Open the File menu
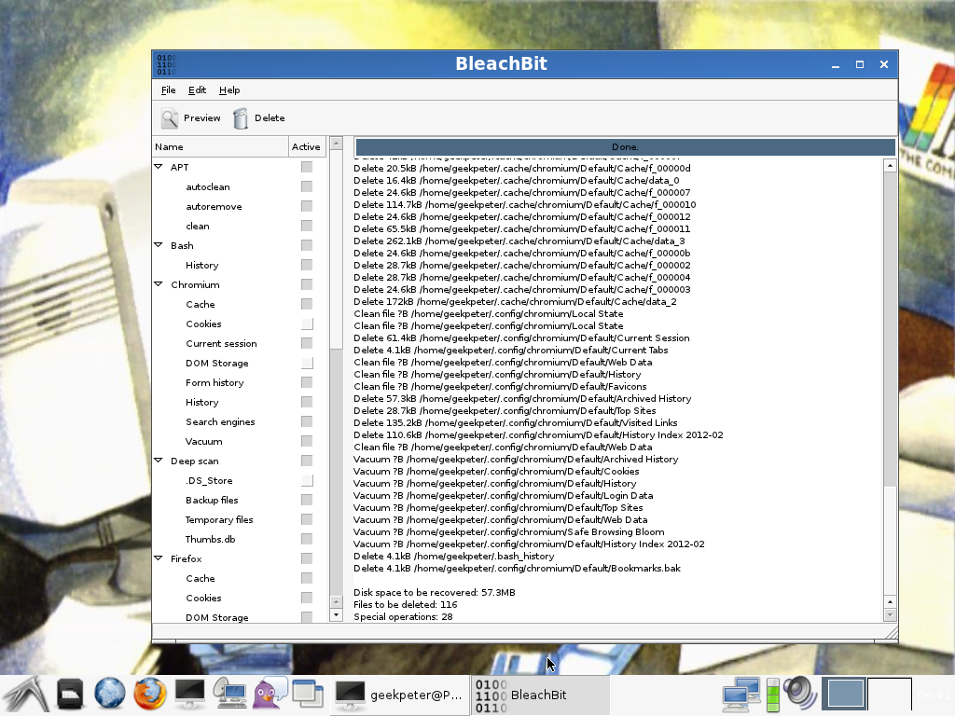Screen dimensions: 955x716 168,90
